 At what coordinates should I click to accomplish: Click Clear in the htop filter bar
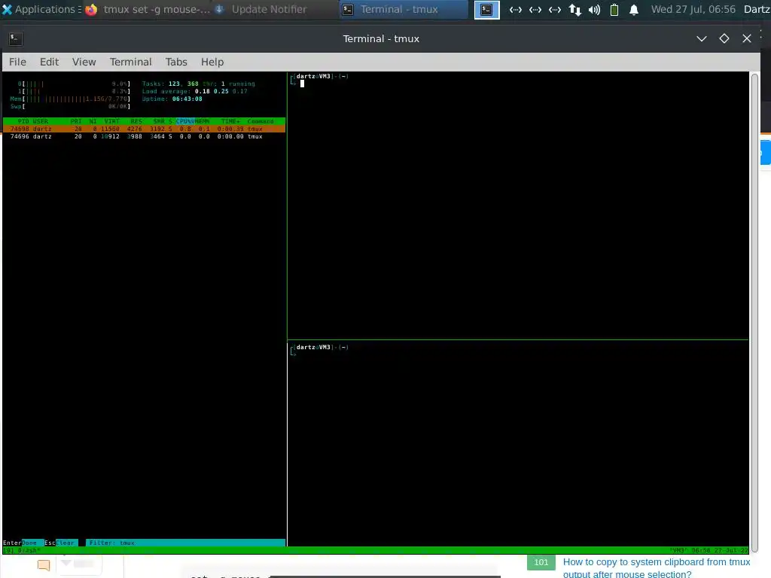(x=65, y=543)
